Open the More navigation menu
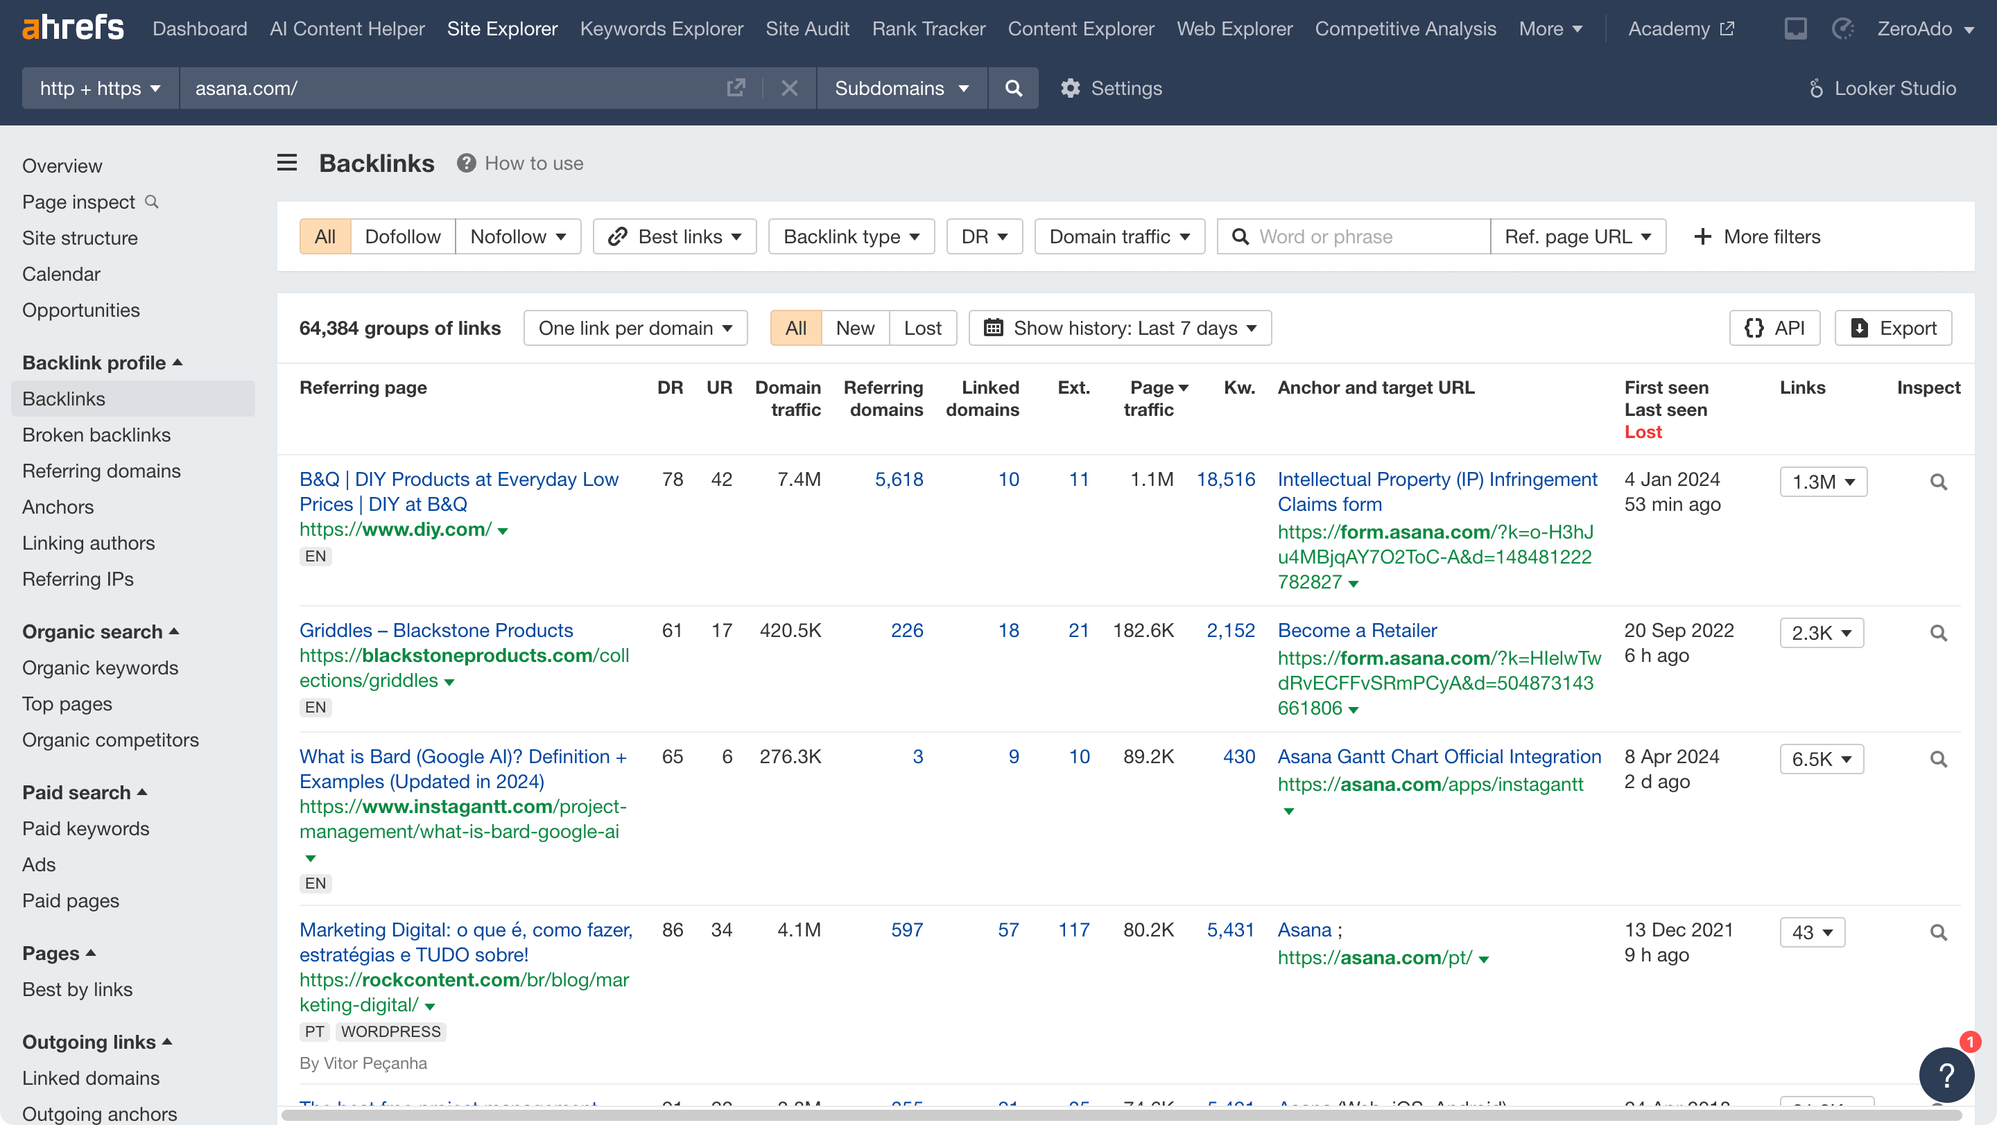1997x1125 pixels. [x=1550, y=28]
